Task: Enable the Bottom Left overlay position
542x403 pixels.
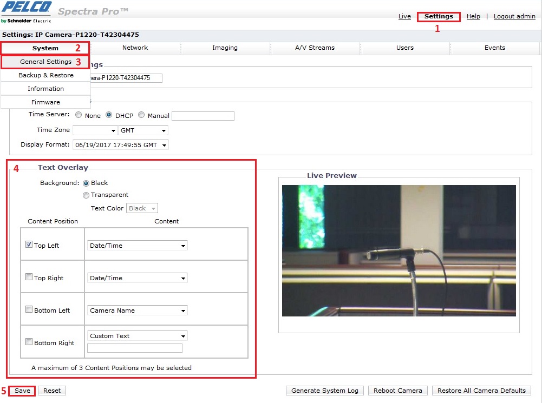Action: pos(29,309)
